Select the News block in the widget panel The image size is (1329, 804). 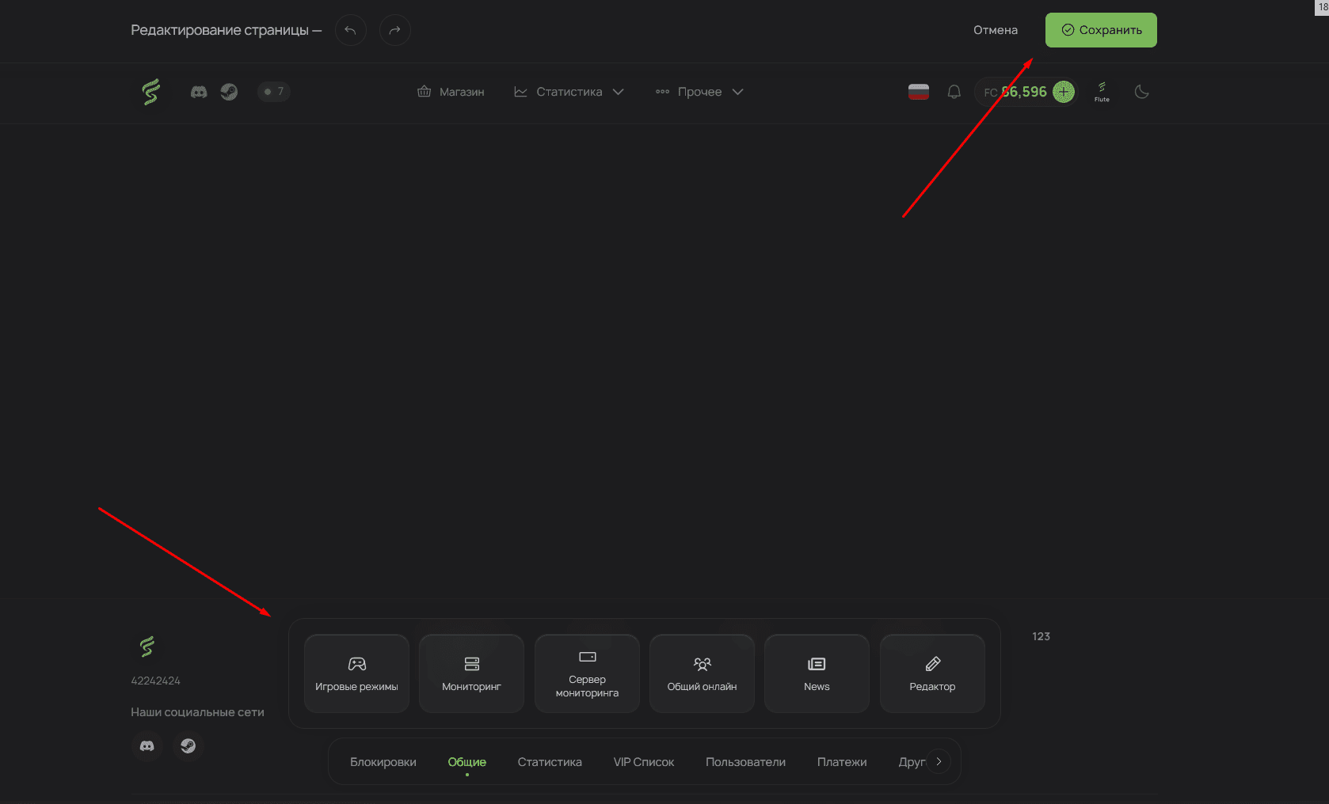pos(816,673)
